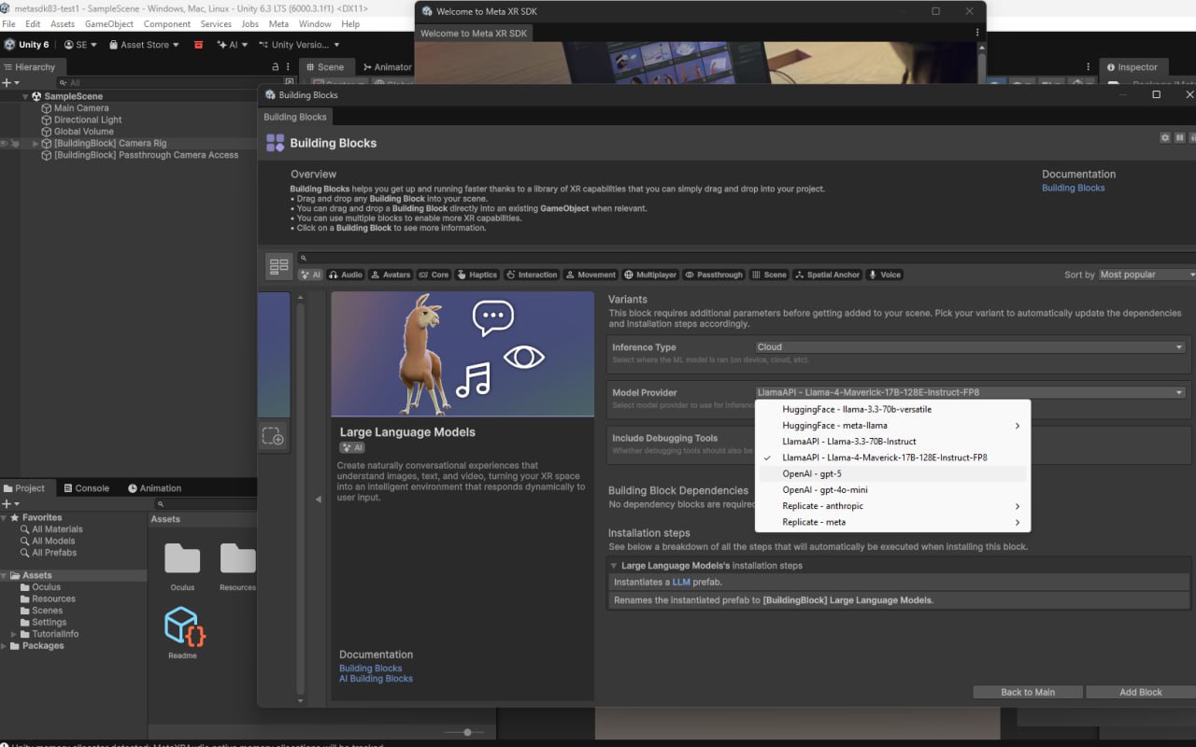Viewport: 1196px width, 747px height.
Task: Open the AI Building Blocks documentation link
Action: [376, 679]
